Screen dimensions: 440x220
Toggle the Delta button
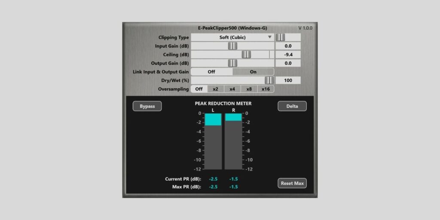(x=292, y=106)
